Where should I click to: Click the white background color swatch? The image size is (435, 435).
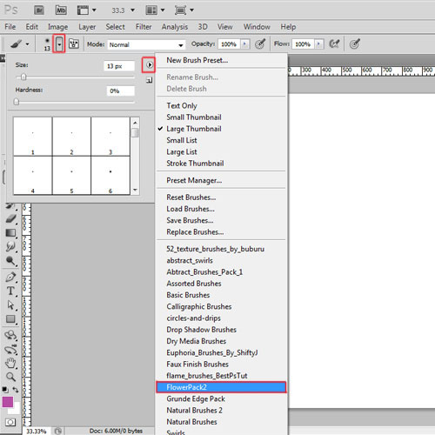pos(15,409)
